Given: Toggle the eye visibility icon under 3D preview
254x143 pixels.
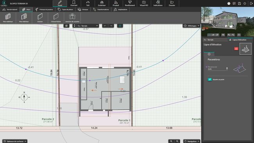Looking at the screenshot, I should [213, 35].
